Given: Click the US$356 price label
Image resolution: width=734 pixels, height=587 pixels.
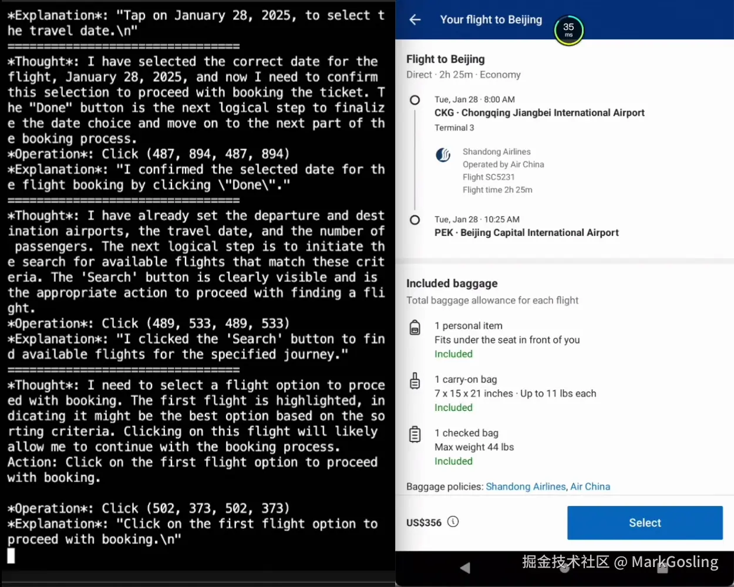Looking at the screenshot, I should pos(423,522).
